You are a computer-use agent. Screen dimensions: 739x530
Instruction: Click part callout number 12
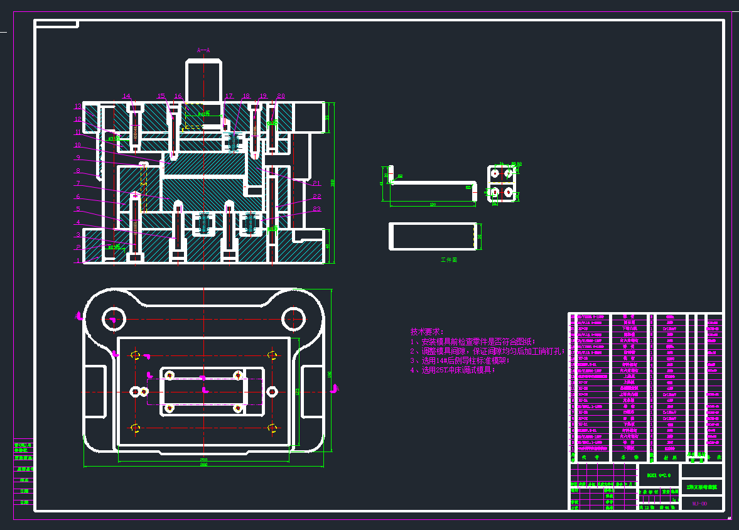pos(78,119)
